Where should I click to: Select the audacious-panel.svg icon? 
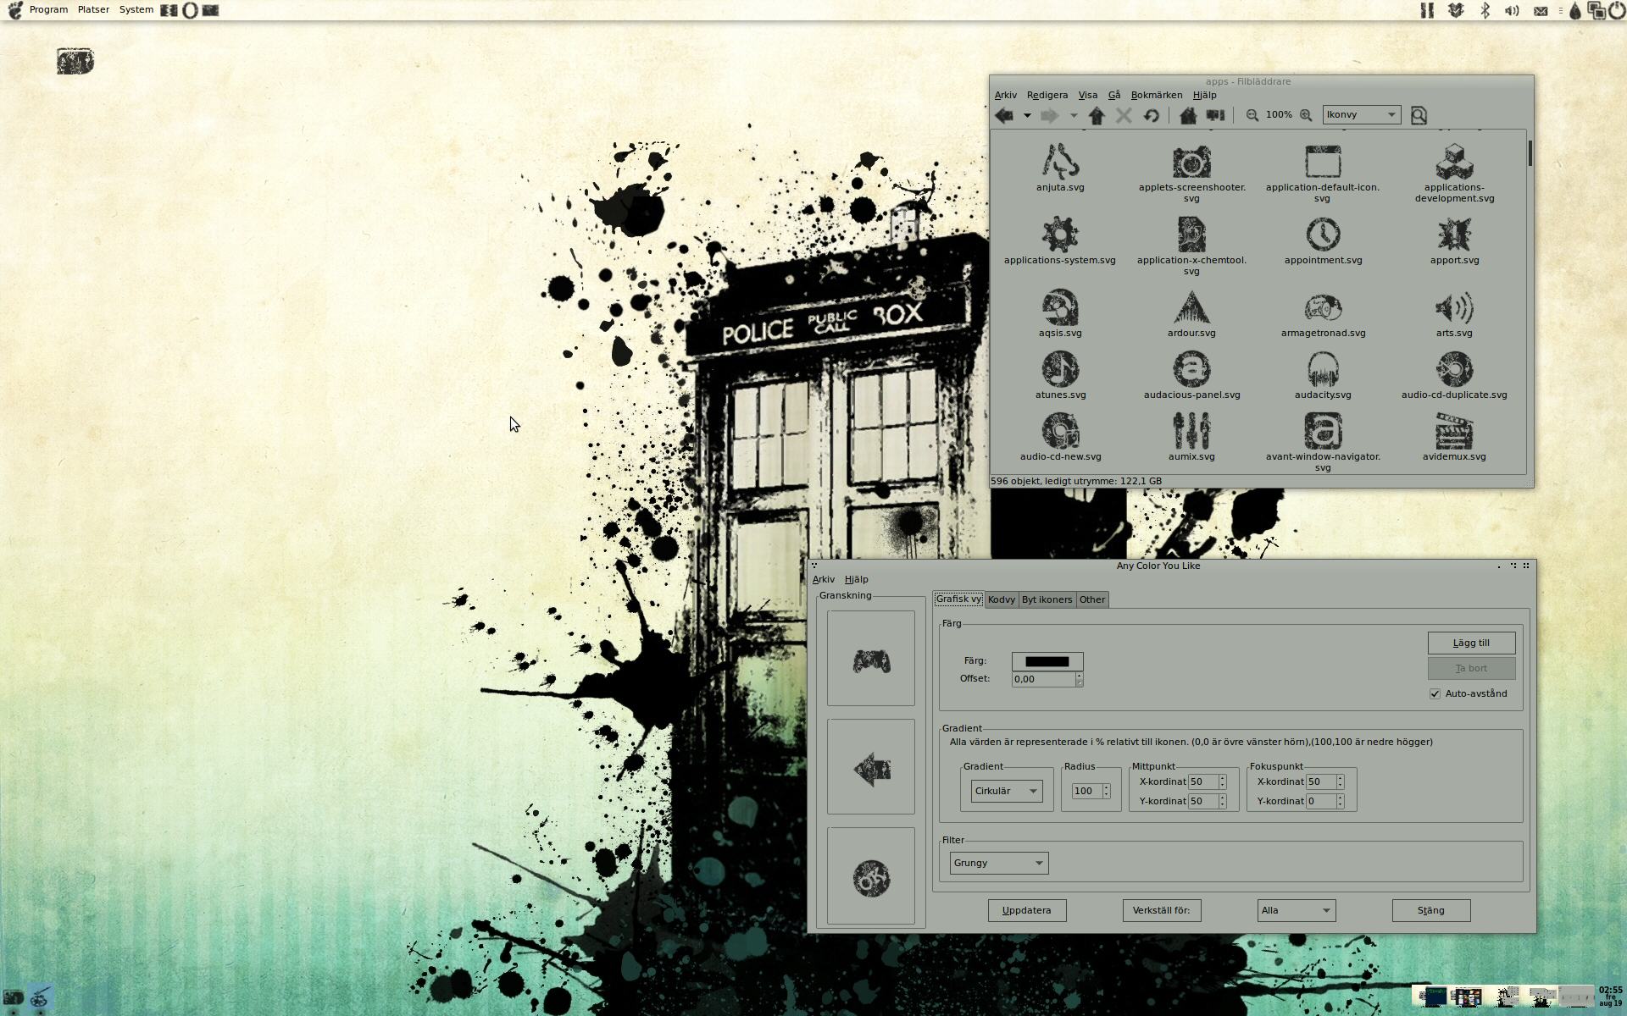(x=1191, y=369)
